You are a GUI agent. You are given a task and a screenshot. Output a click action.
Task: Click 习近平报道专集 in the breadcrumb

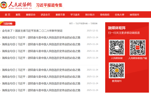pos(82,23)
